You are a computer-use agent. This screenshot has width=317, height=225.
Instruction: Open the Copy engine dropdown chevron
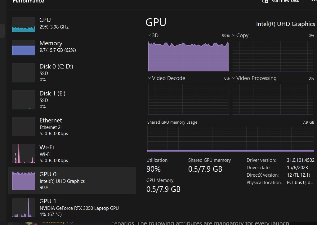tap(234, 35)
